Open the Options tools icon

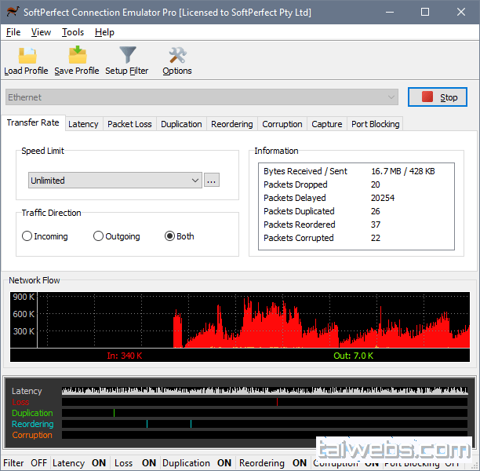(177, 56)
